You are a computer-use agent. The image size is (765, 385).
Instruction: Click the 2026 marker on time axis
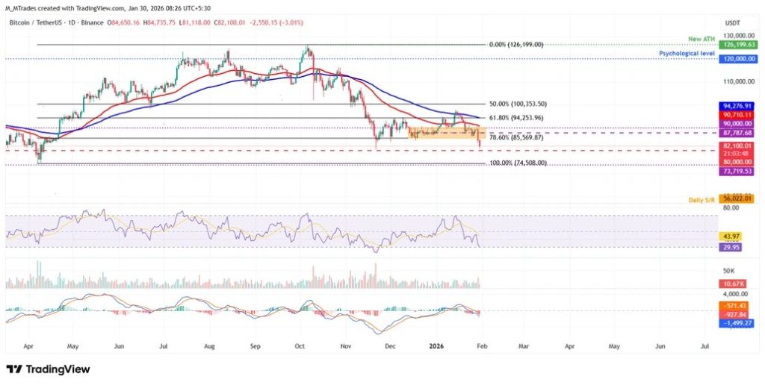[x=436, y=347]
